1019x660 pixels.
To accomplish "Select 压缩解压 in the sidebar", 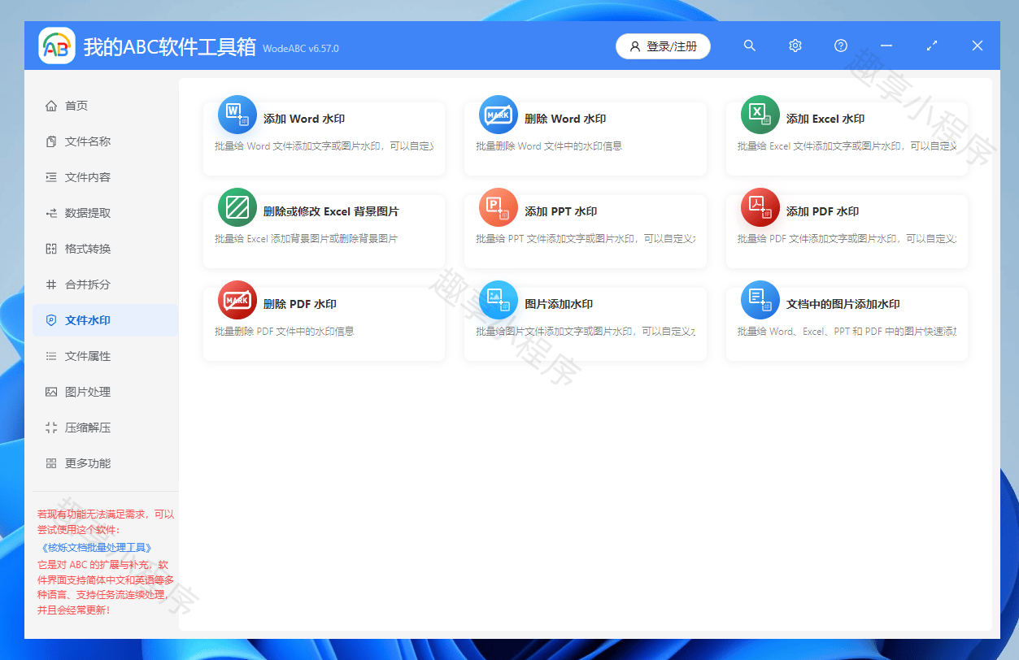I will (x=105, y=428).
